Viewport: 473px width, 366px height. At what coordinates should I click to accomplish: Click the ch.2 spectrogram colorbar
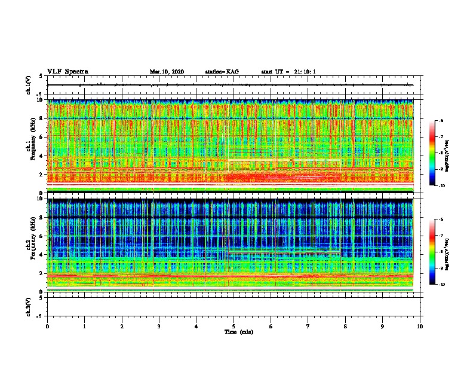coord(432,252)
